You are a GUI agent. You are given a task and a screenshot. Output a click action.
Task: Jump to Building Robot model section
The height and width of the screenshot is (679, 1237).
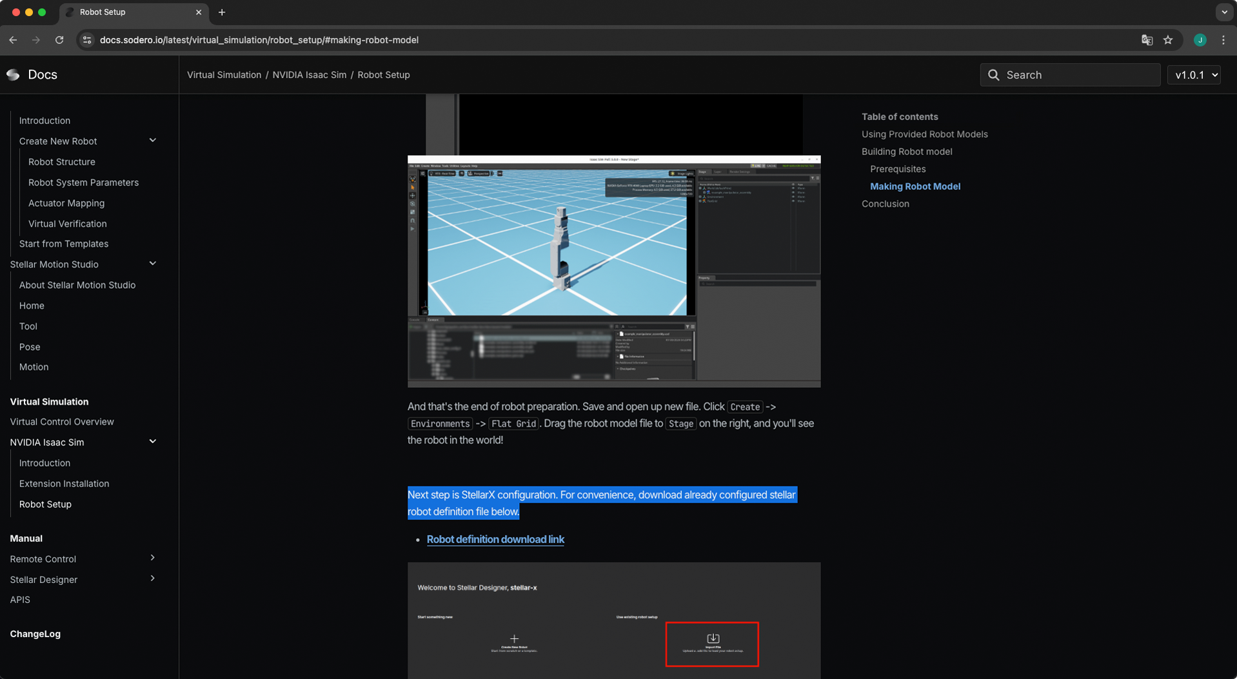907,152
